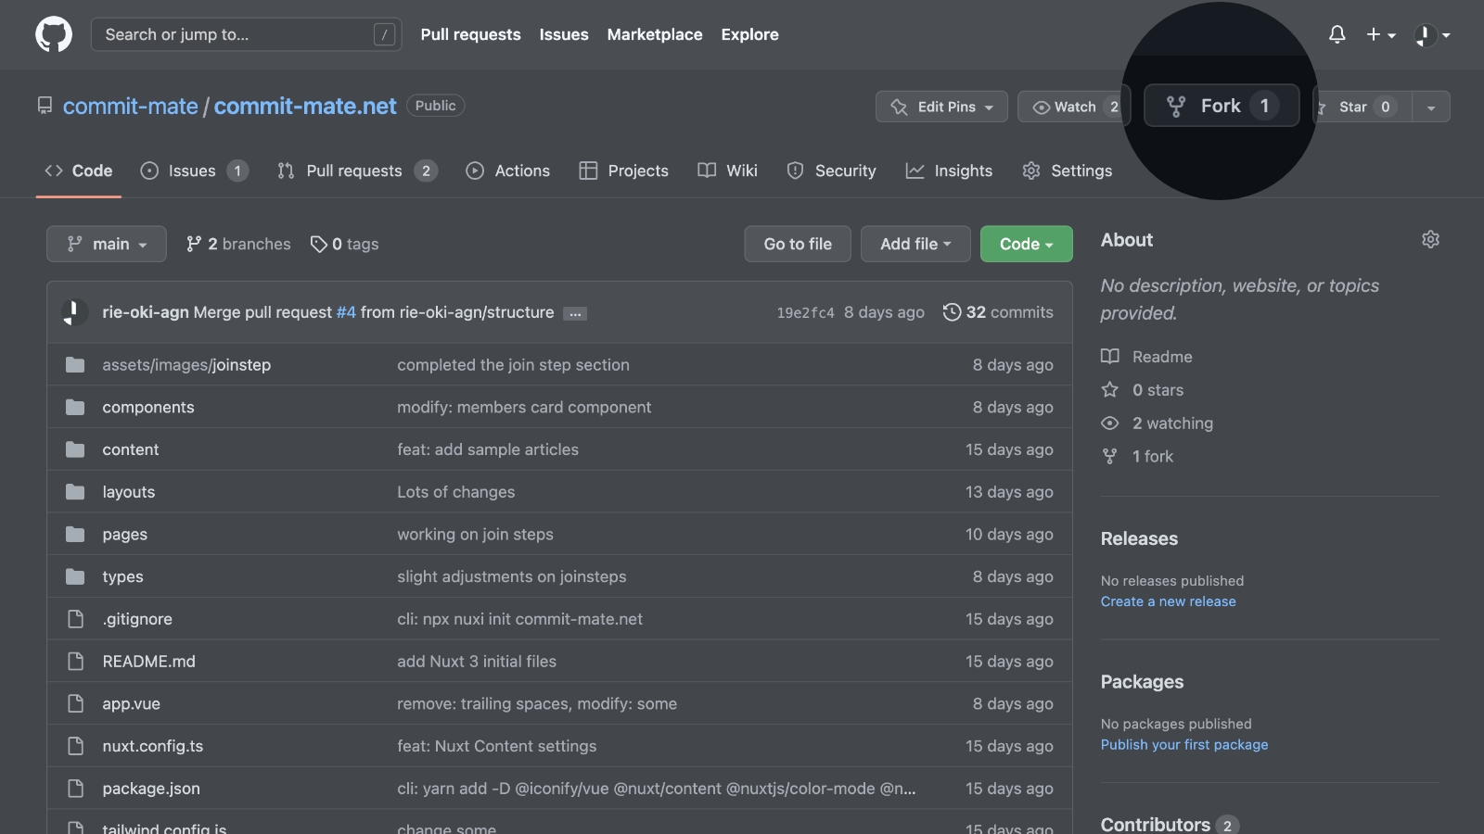
Task: Open the Actions tab
Action: [507, 171]
